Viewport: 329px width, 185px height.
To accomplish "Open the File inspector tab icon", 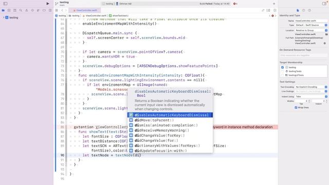I will pos(298,10).
